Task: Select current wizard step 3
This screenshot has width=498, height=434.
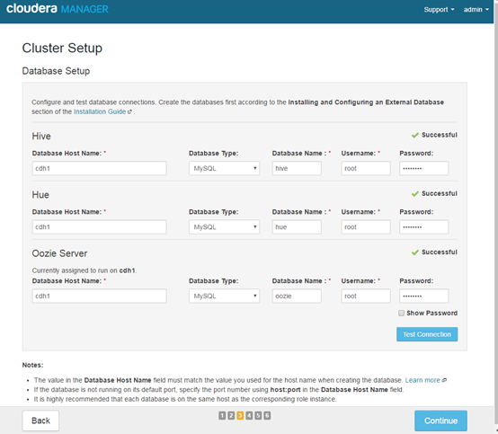Action: click(x=240, y=416)
